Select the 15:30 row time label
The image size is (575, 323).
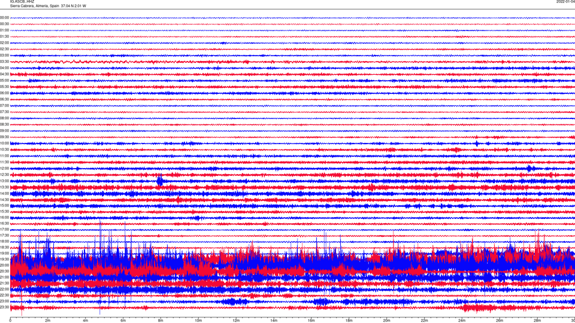click(4, 212)
